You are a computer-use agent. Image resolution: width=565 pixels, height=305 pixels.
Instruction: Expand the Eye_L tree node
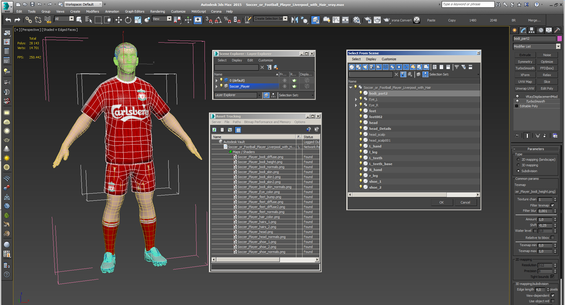356,99
